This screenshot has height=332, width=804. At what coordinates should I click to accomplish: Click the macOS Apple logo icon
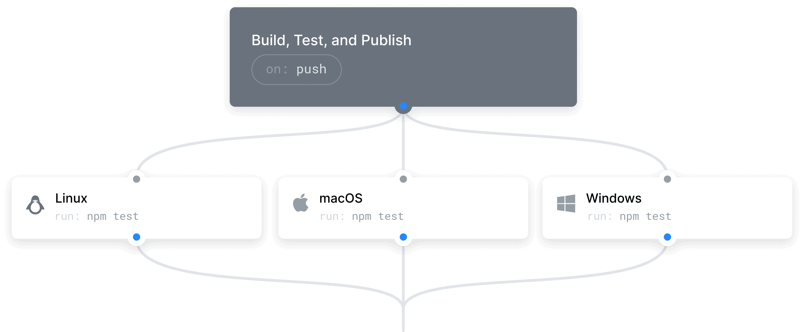point(301,203)
